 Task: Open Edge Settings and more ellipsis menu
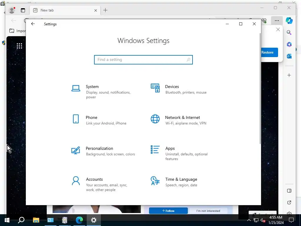[x=277, y=21]
